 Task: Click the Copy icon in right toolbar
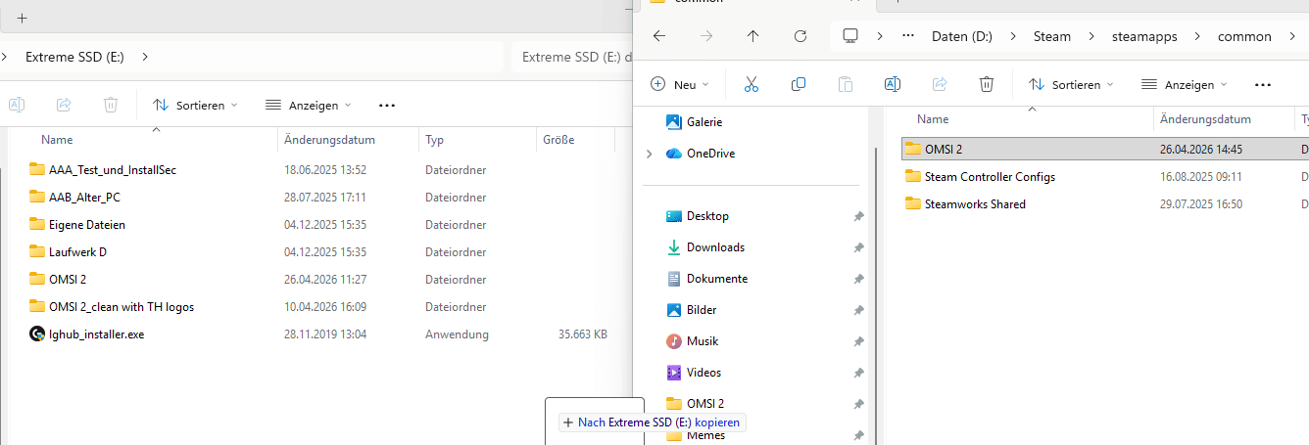point(798,85)
